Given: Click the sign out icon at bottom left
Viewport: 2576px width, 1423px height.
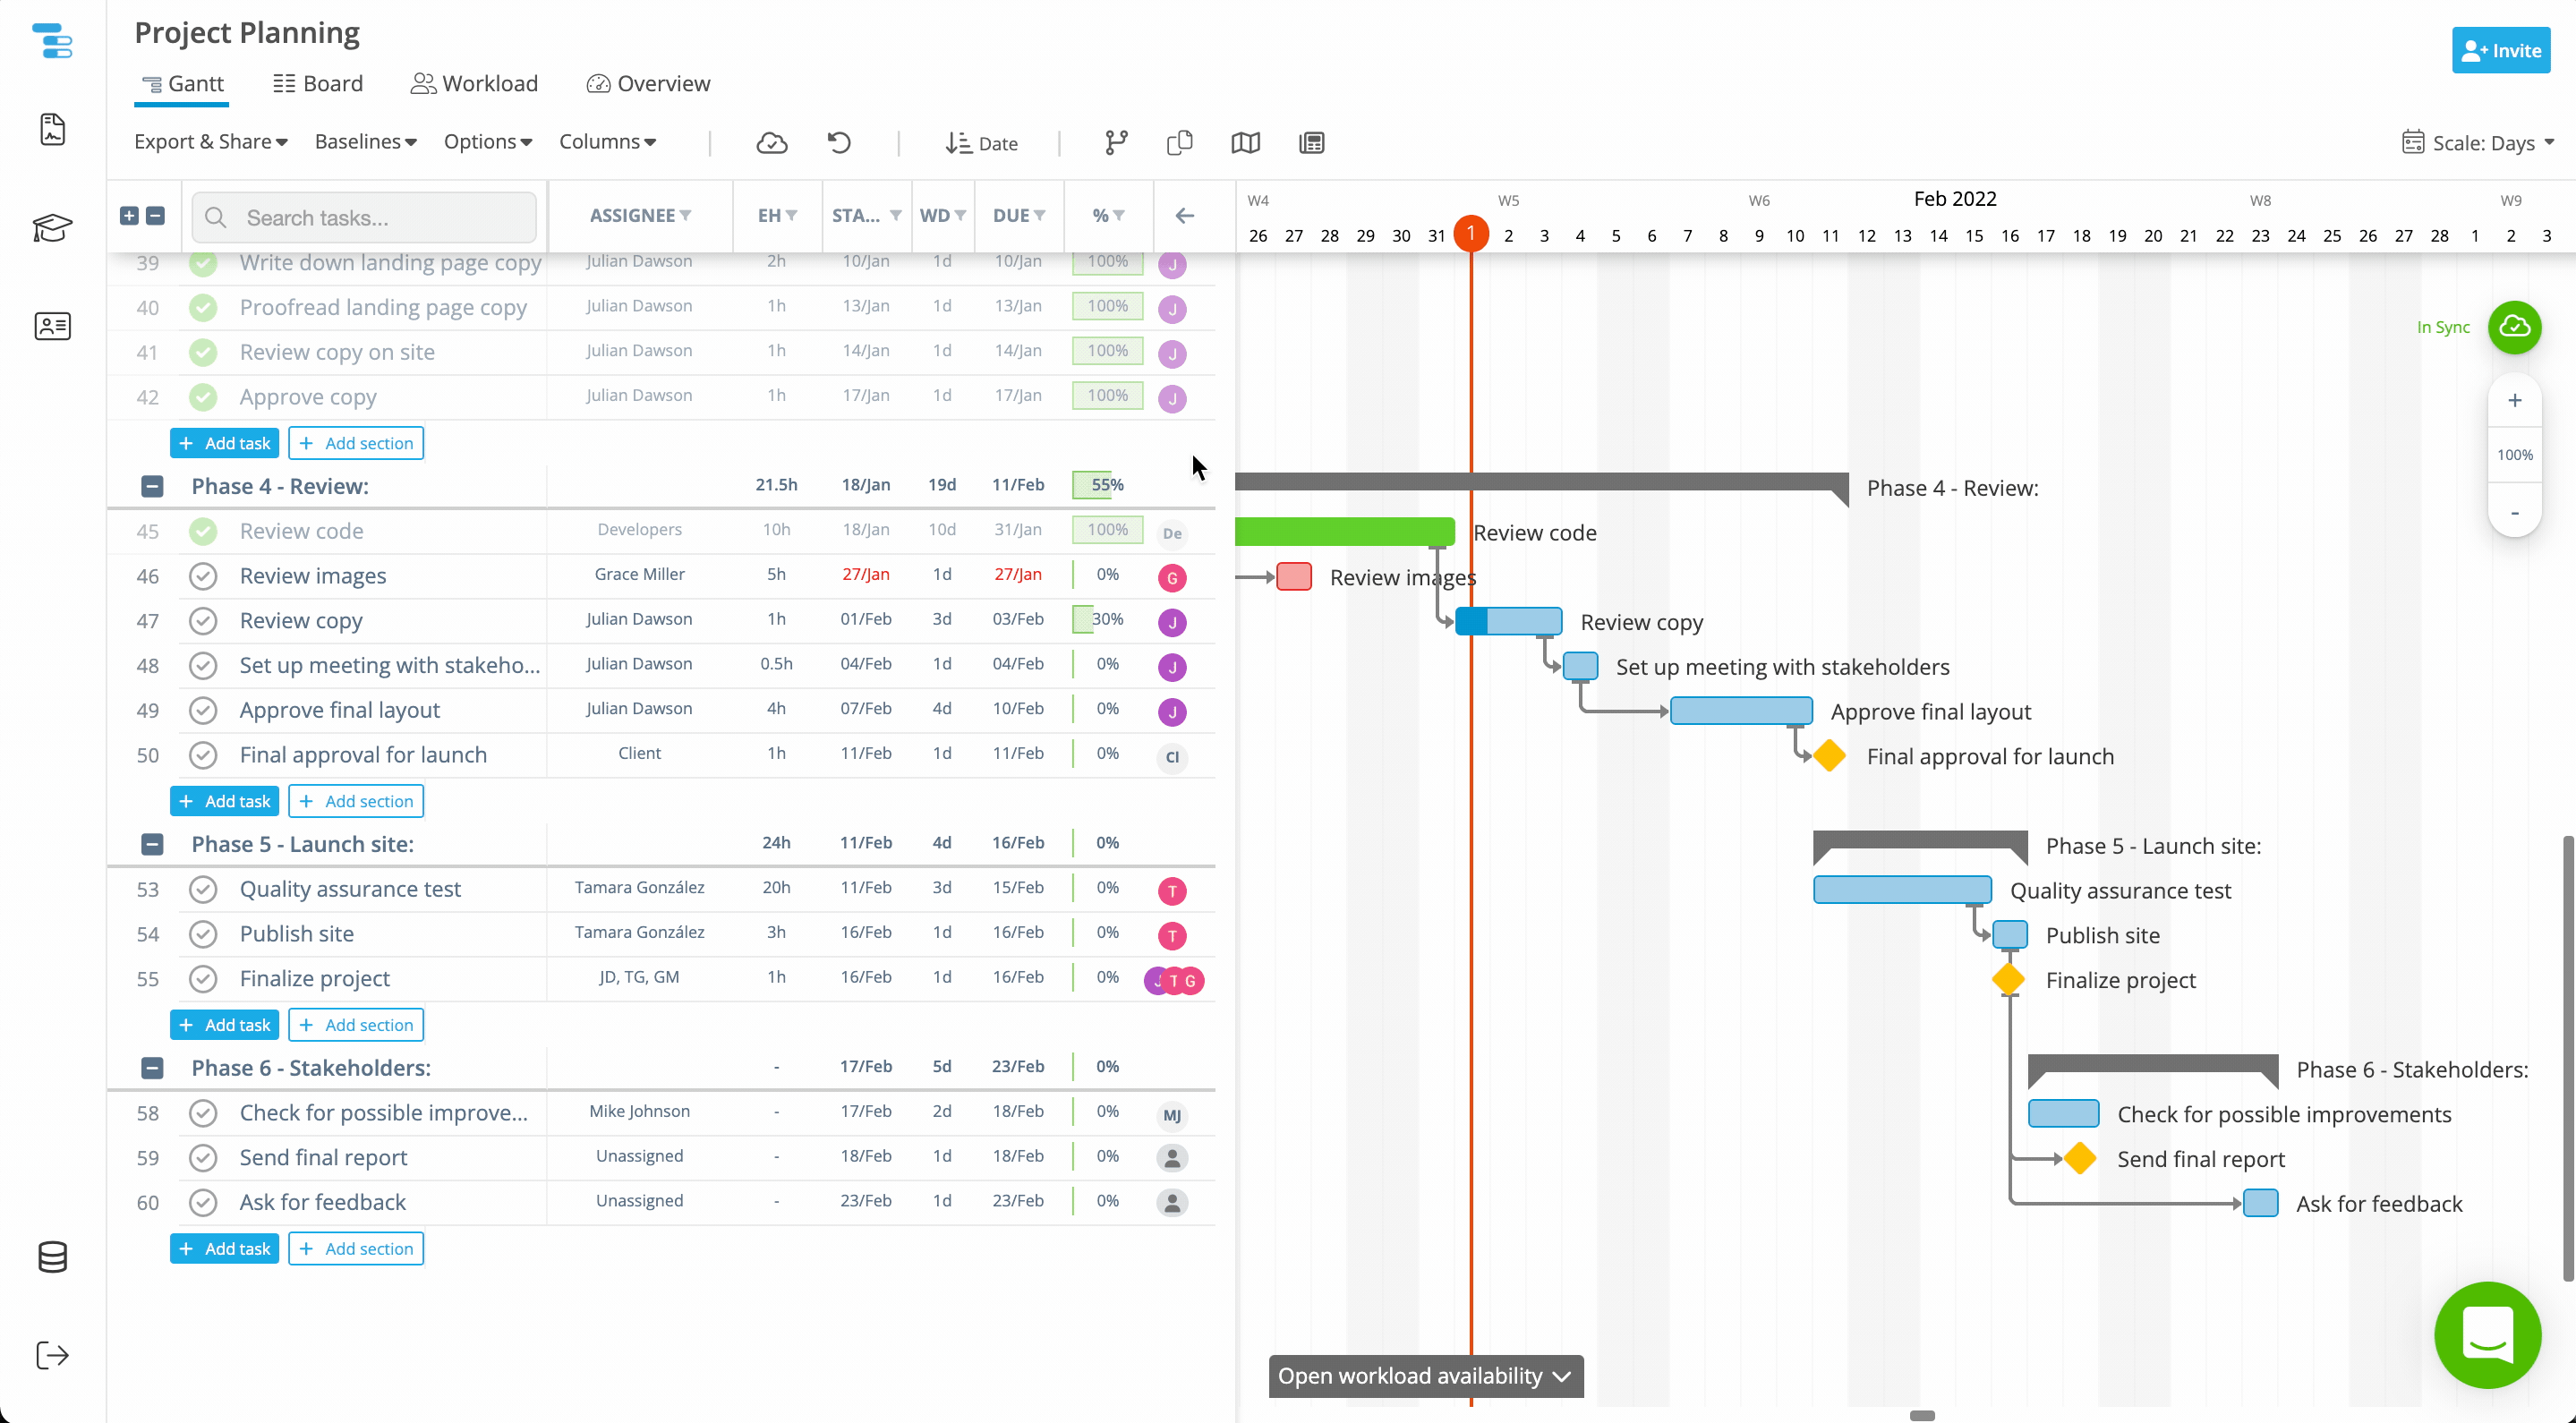Looking at the screenshot, I should pyautogui.click(x=52, y=1356).
